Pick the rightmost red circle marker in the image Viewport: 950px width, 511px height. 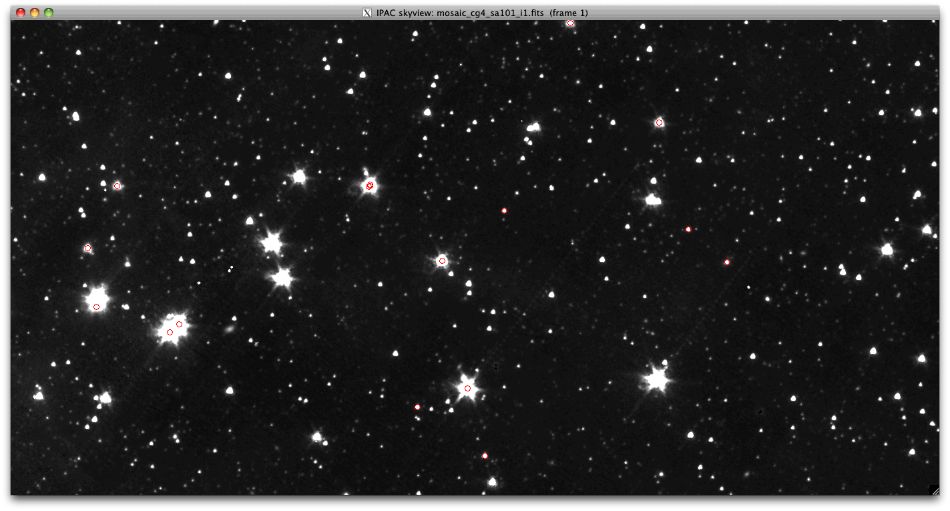727,263
